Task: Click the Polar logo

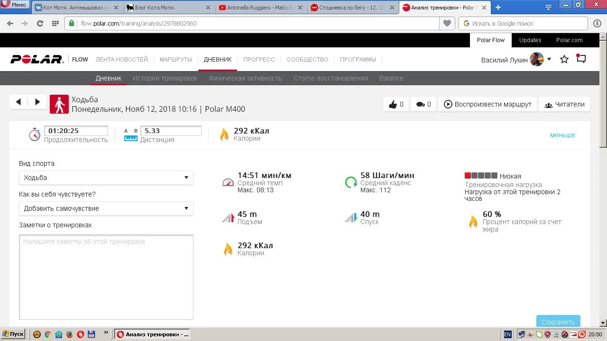Action: 37,60
